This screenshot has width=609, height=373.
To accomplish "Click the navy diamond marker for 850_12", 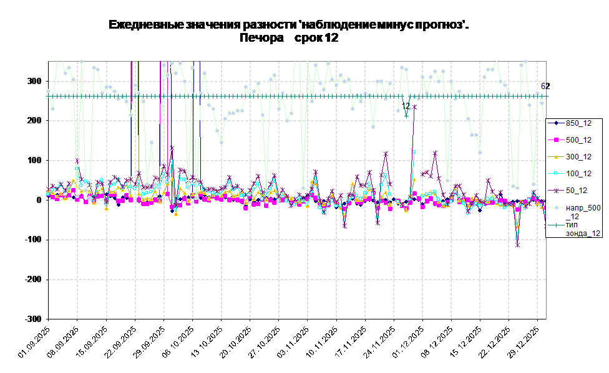I will pyautogui.click(x=555, y=123).
